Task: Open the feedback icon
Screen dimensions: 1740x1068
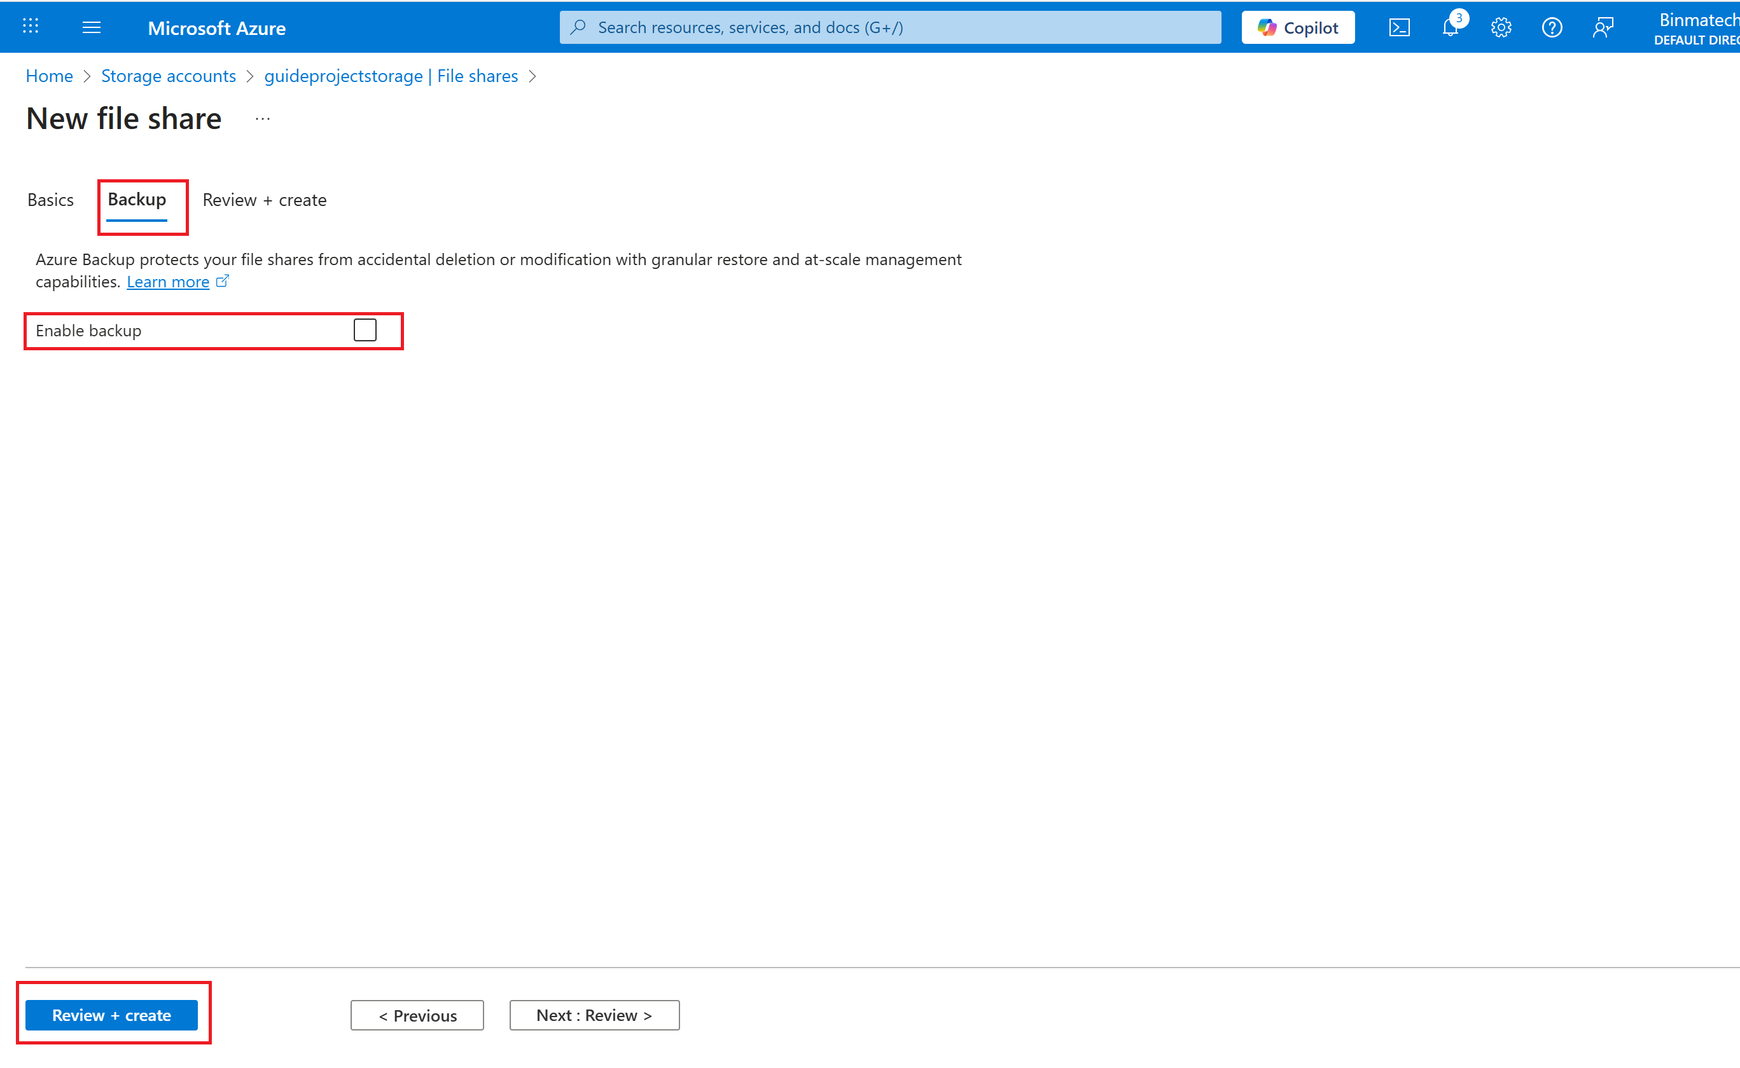Action: pyautogui.click(x=1603, y=27)
